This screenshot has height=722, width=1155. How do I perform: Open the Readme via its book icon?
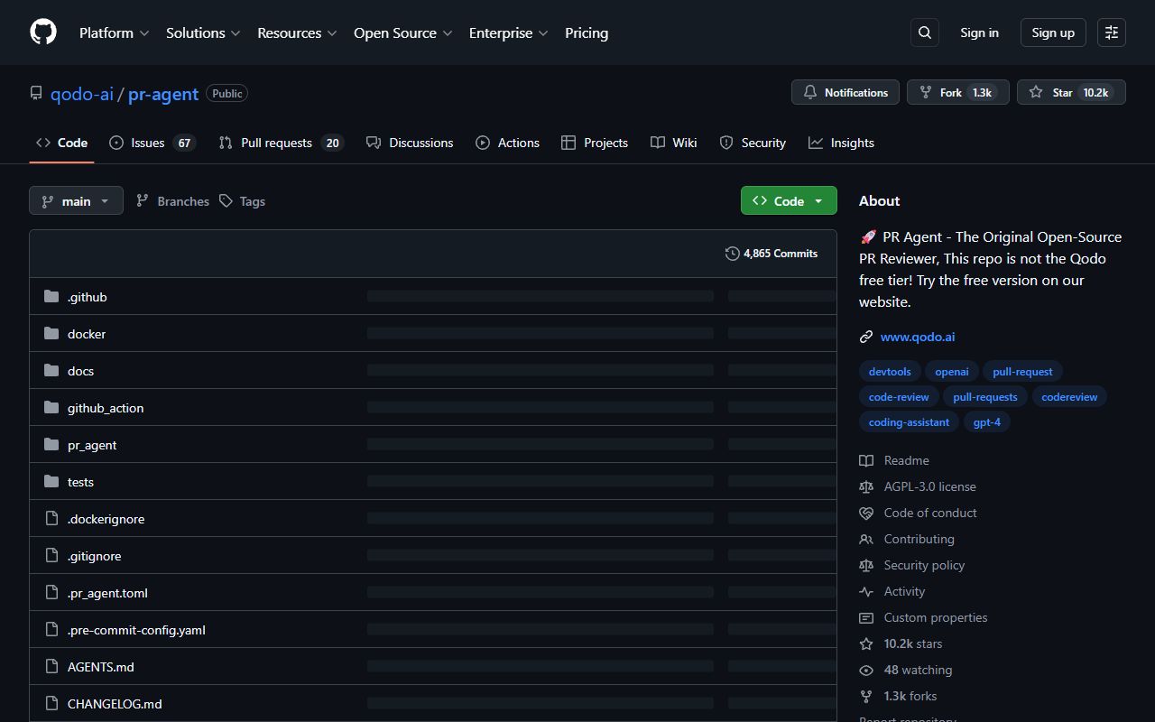(x=866, y=460)
